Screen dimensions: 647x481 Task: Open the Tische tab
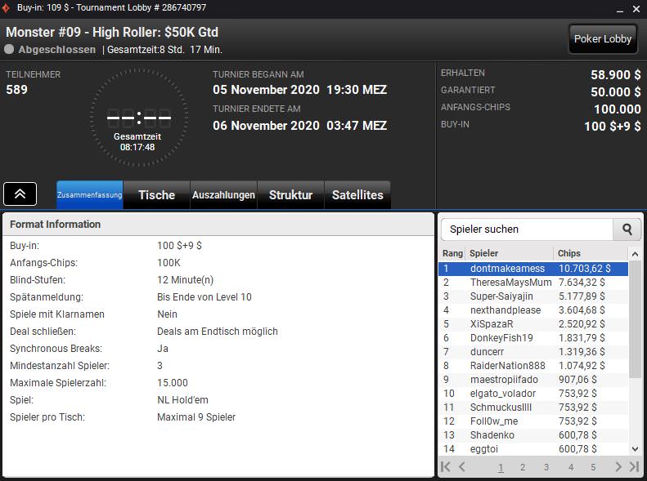[156, 195]
